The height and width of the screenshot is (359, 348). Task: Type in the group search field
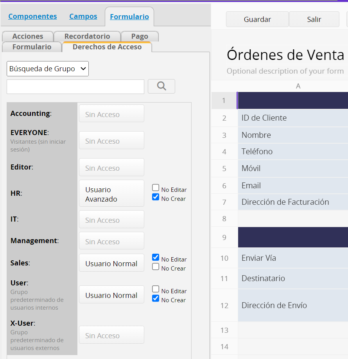[x=75, y=87]
